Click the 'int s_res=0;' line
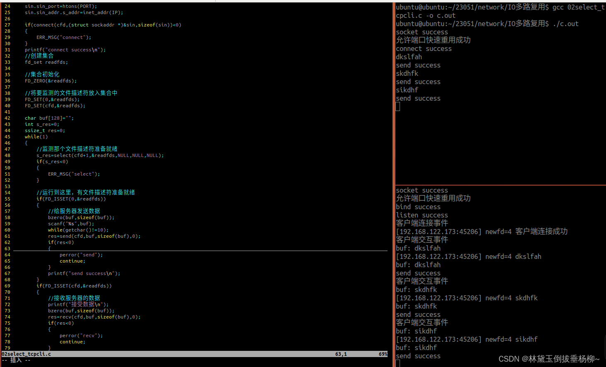The image size is (606, 367). click(42, 124)
